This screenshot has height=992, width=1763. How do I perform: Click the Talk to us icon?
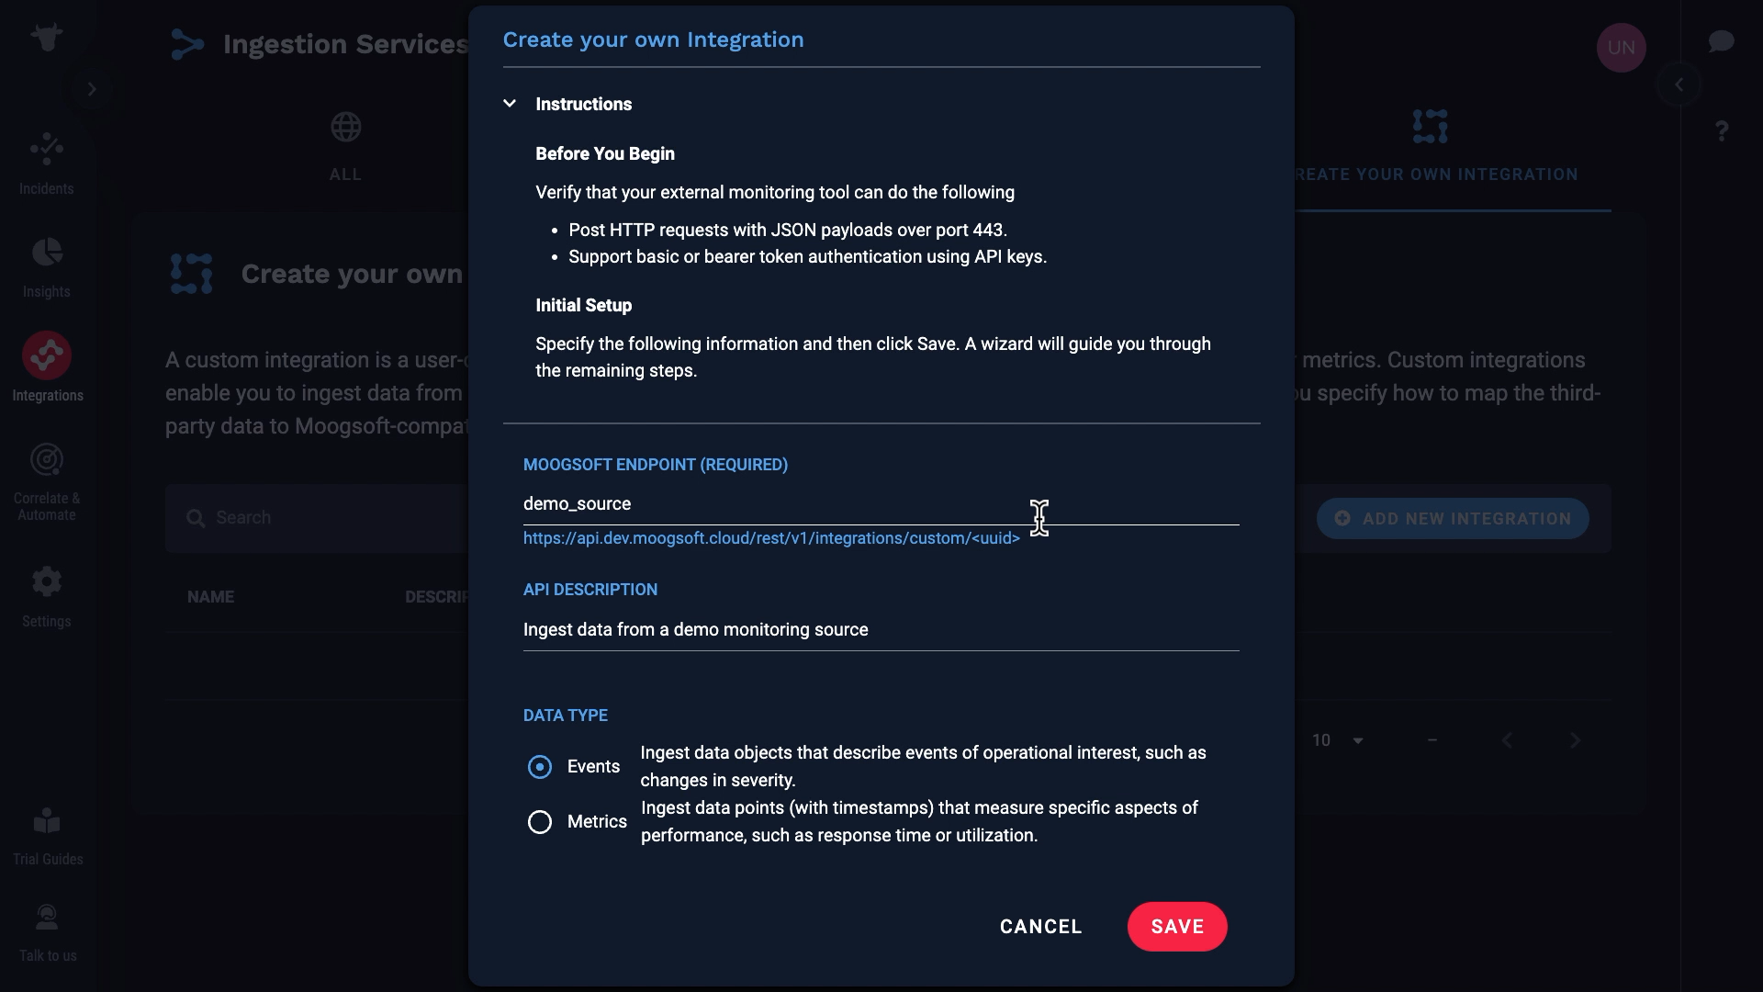pos(47,930)
